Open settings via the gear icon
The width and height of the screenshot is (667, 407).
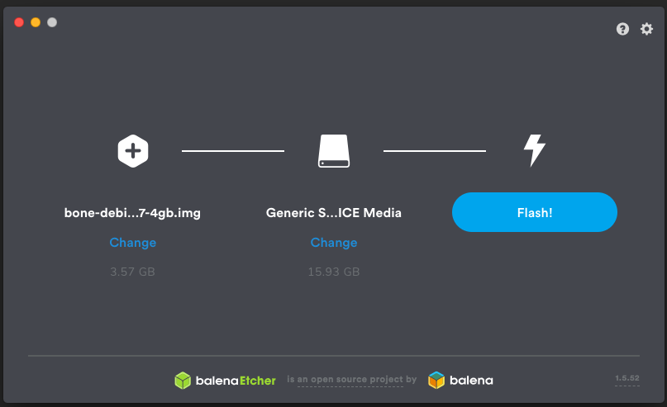[x=646, y=29]
